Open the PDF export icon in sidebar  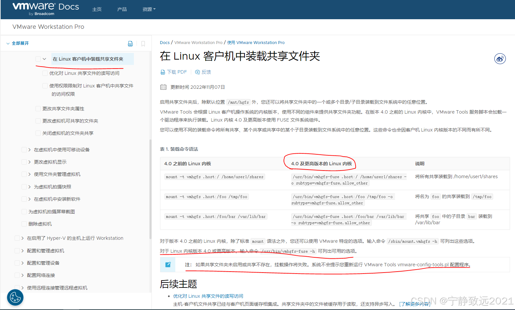click(x=130, y=44)
